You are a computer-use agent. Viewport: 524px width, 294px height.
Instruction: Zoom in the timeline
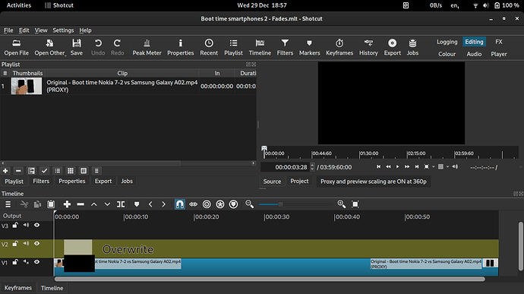coord(341,204)
